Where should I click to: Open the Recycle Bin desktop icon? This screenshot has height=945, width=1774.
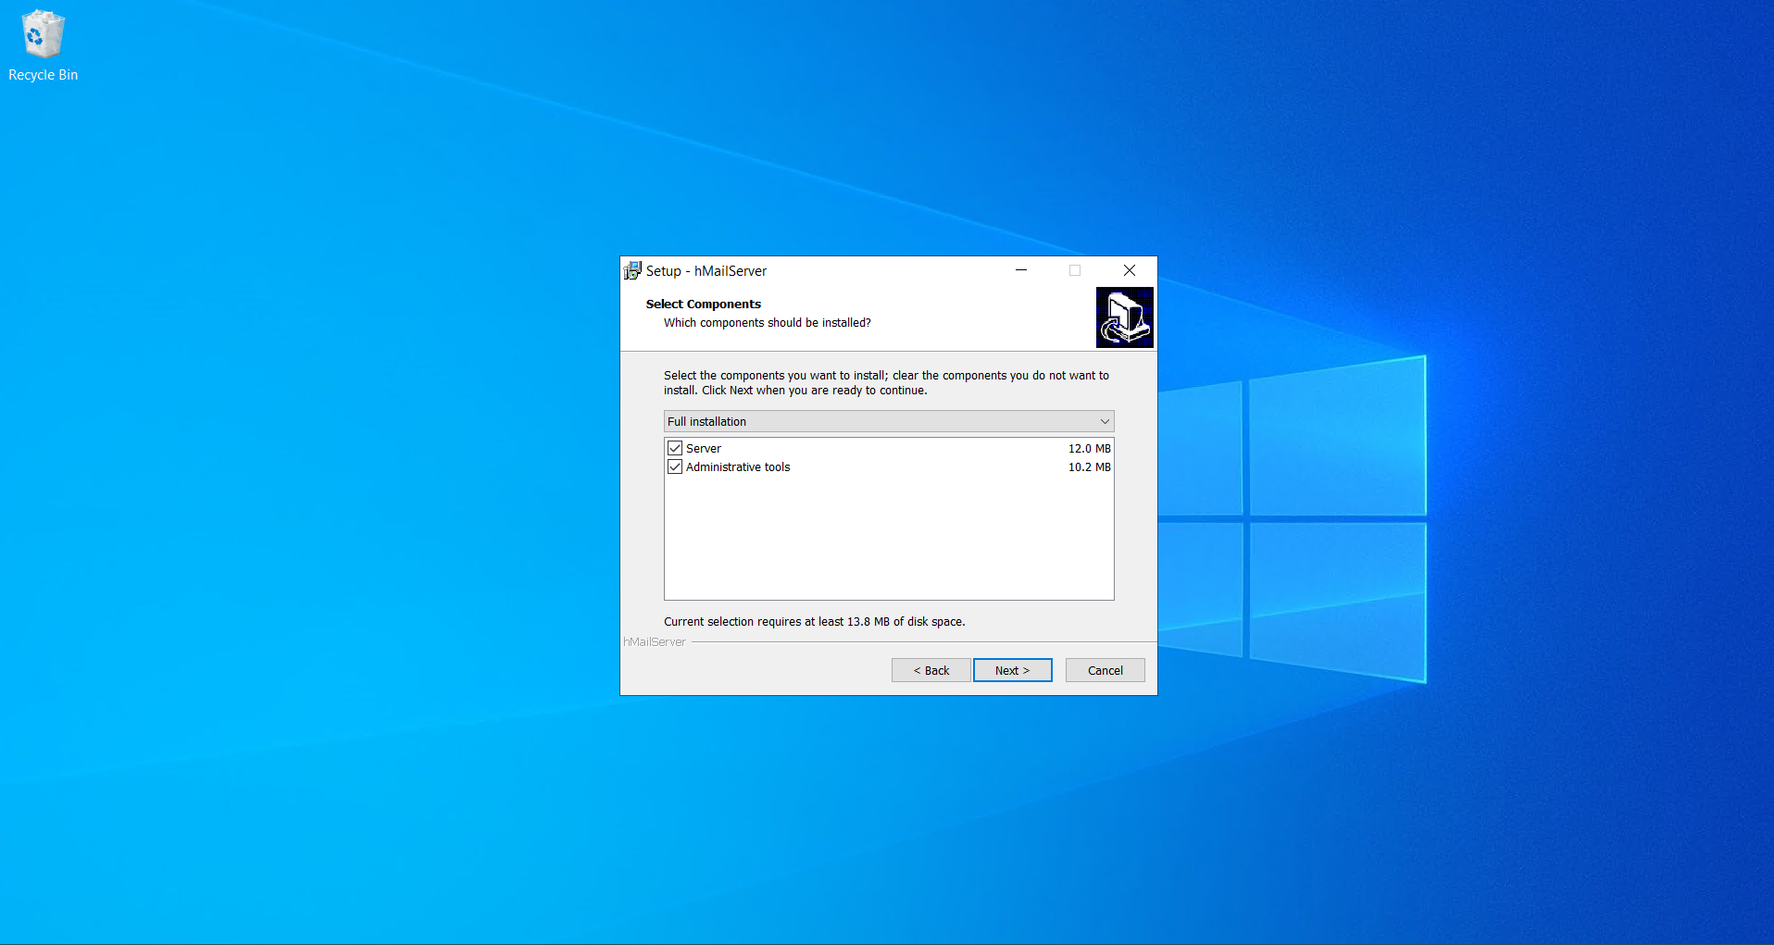pyautogui.click(x=43, y=46)
